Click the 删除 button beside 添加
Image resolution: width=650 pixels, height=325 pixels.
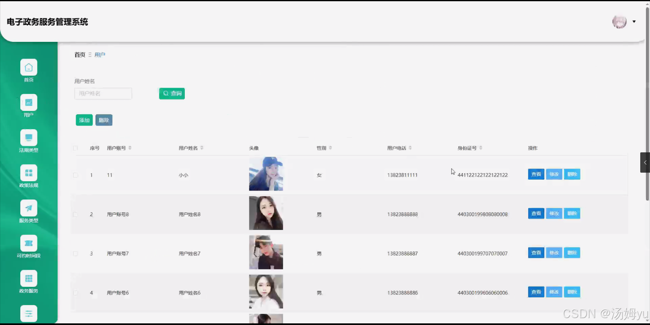pyautogui.click(x=104, y=120)
